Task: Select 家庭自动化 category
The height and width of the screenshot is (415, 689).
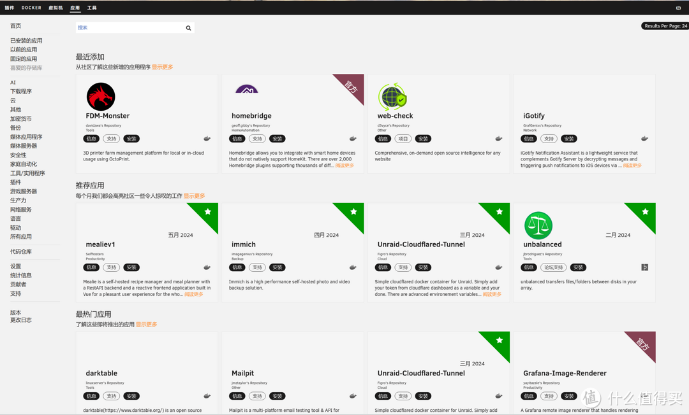Action: 24,164
